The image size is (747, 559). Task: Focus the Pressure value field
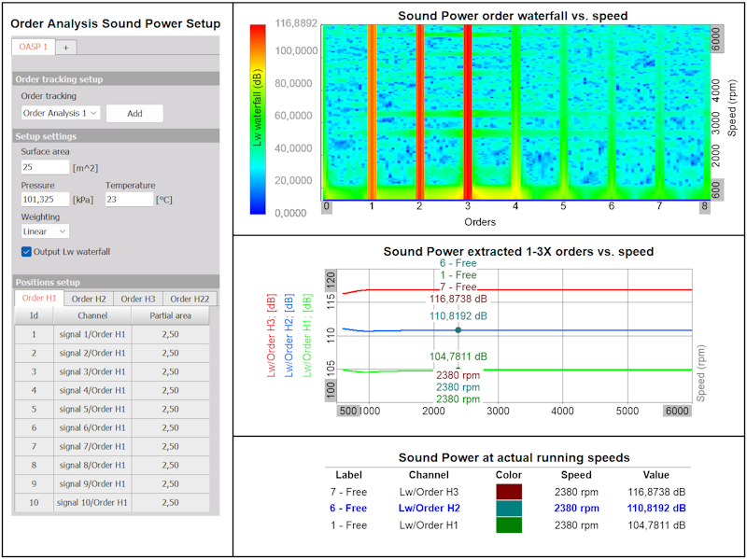tap(45, 200)
